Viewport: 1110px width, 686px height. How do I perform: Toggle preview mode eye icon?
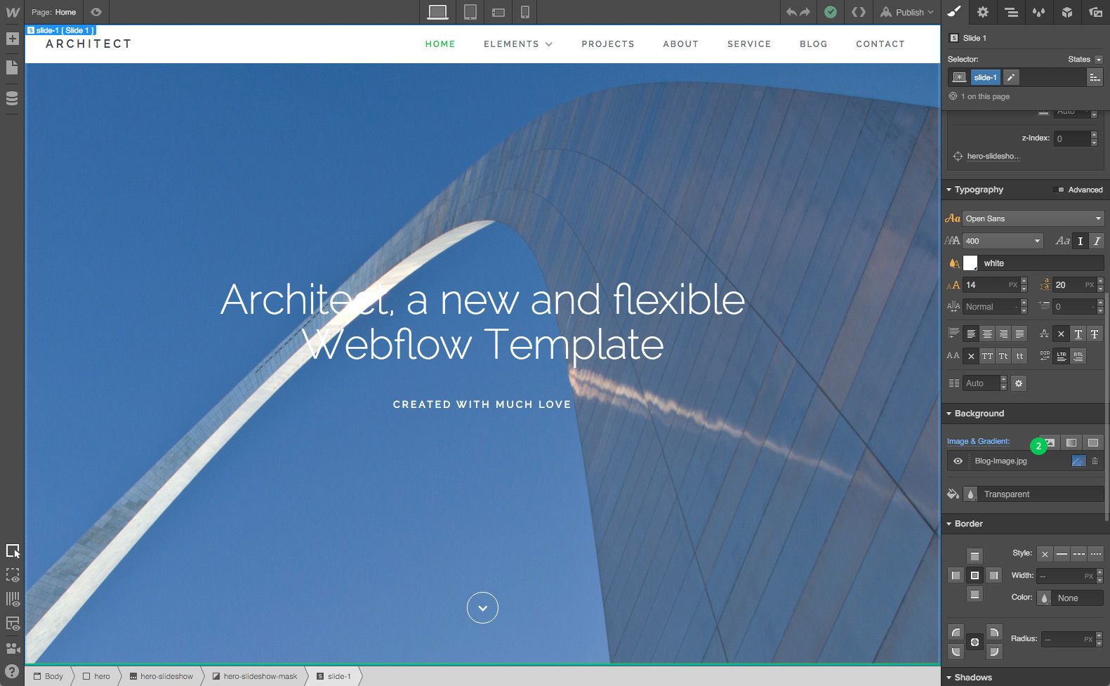click(96, 12)
